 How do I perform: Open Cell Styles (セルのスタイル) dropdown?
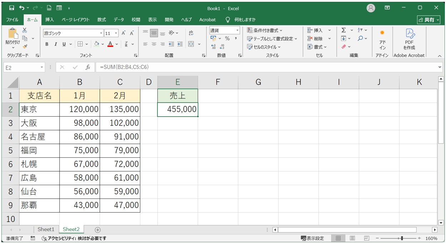coord(264,47)
